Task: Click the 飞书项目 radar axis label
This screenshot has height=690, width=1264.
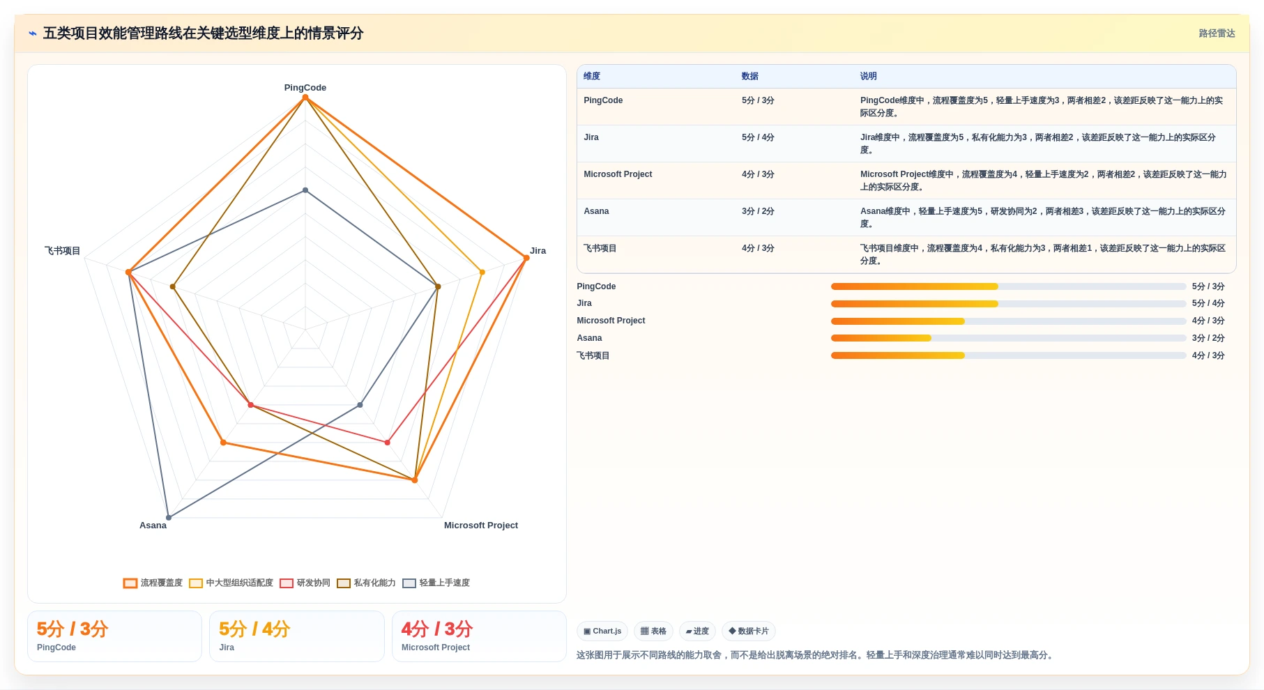Action: tap(63, 251)
